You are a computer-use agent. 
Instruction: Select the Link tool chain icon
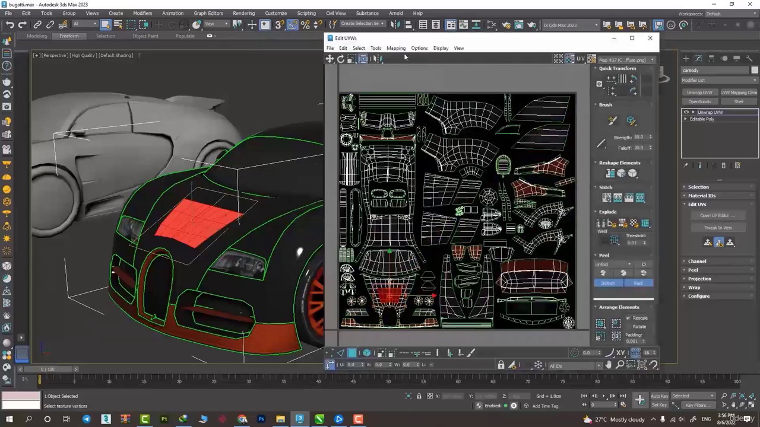click(x=37, y=25)
